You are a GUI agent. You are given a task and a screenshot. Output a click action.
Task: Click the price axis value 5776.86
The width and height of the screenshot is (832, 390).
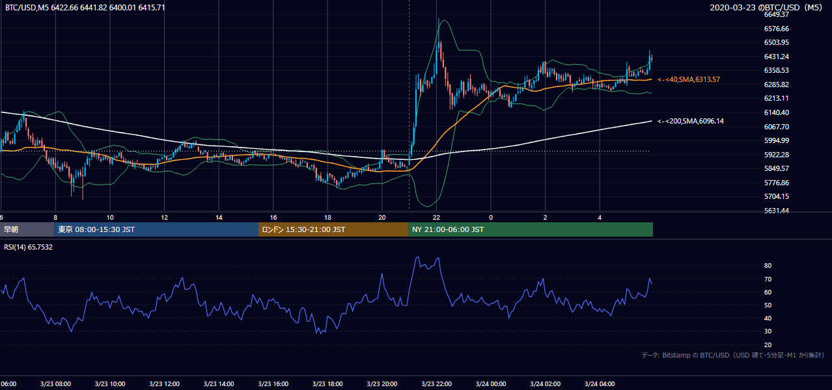777,183
